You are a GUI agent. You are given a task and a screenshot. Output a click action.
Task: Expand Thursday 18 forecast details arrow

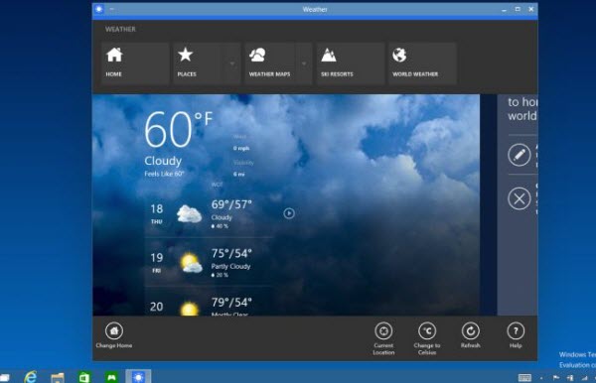(289, 213)
